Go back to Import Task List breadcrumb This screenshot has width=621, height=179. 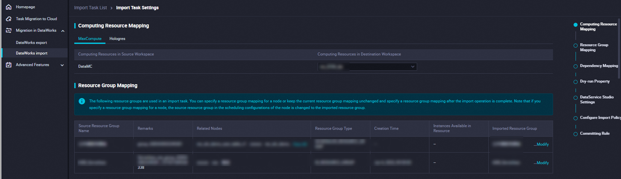pyautogui.click(x=91, y=8)
